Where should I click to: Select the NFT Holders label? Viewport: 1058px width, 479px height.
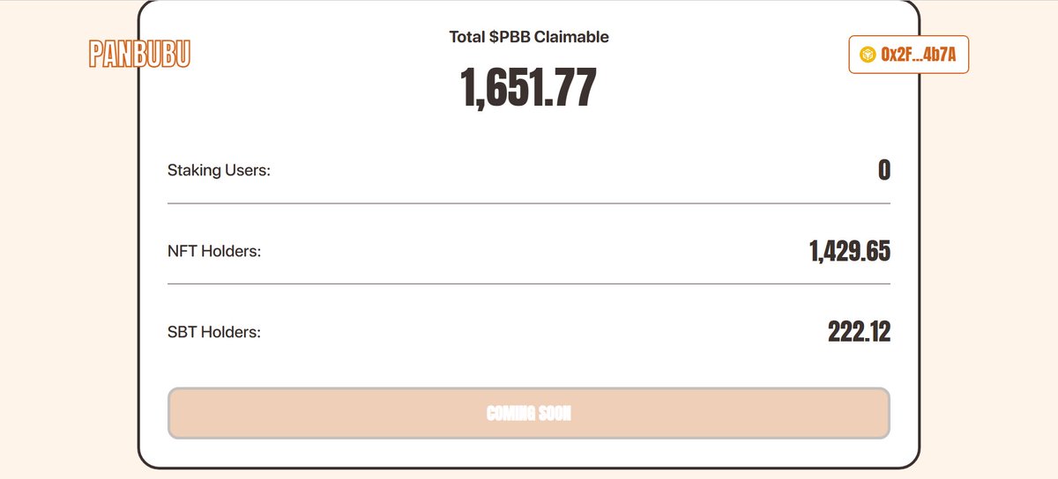coord(214,251)
